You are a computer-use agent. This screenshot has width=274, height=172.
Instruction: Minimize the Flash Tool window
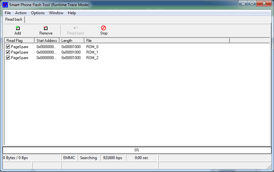pyautogui.click(x=243, y=4)
